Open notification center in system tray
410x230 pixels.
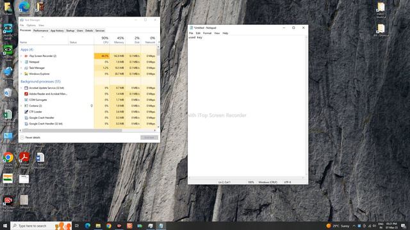click(x=404, y=226)
